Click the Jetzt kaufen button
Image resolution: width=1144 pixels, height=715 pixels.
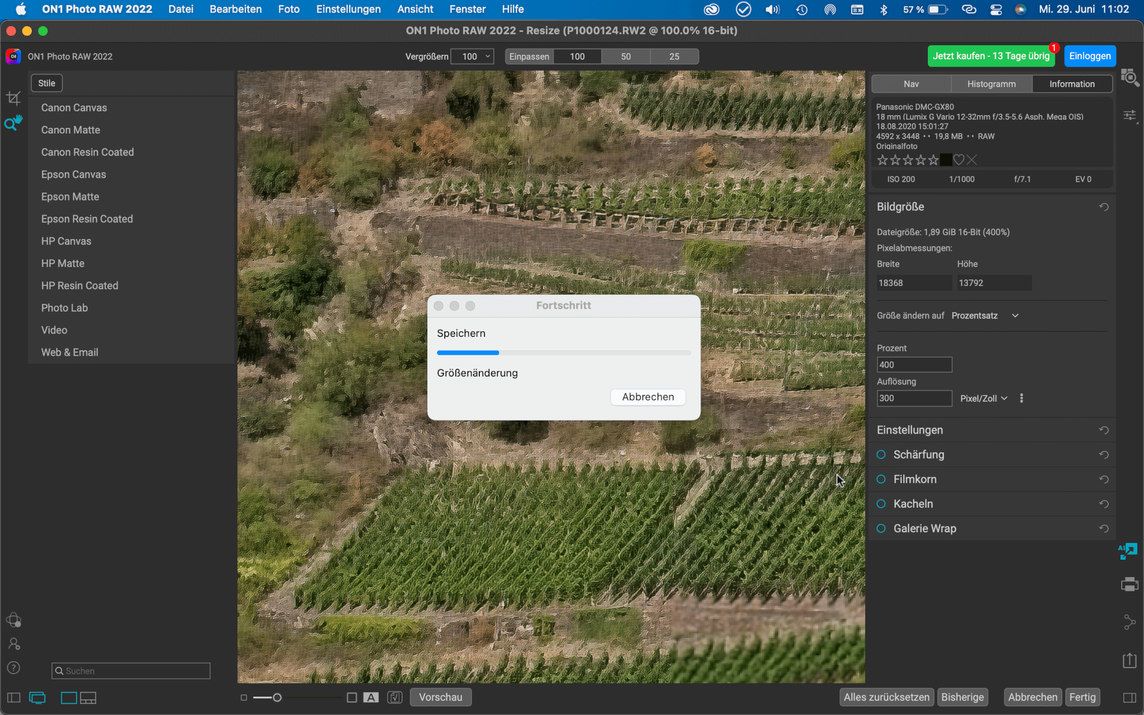(x=991, y=56)
